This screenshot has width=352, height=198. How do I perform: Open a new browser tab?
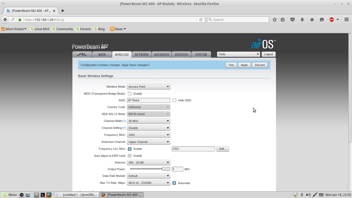tap(62, 11)
